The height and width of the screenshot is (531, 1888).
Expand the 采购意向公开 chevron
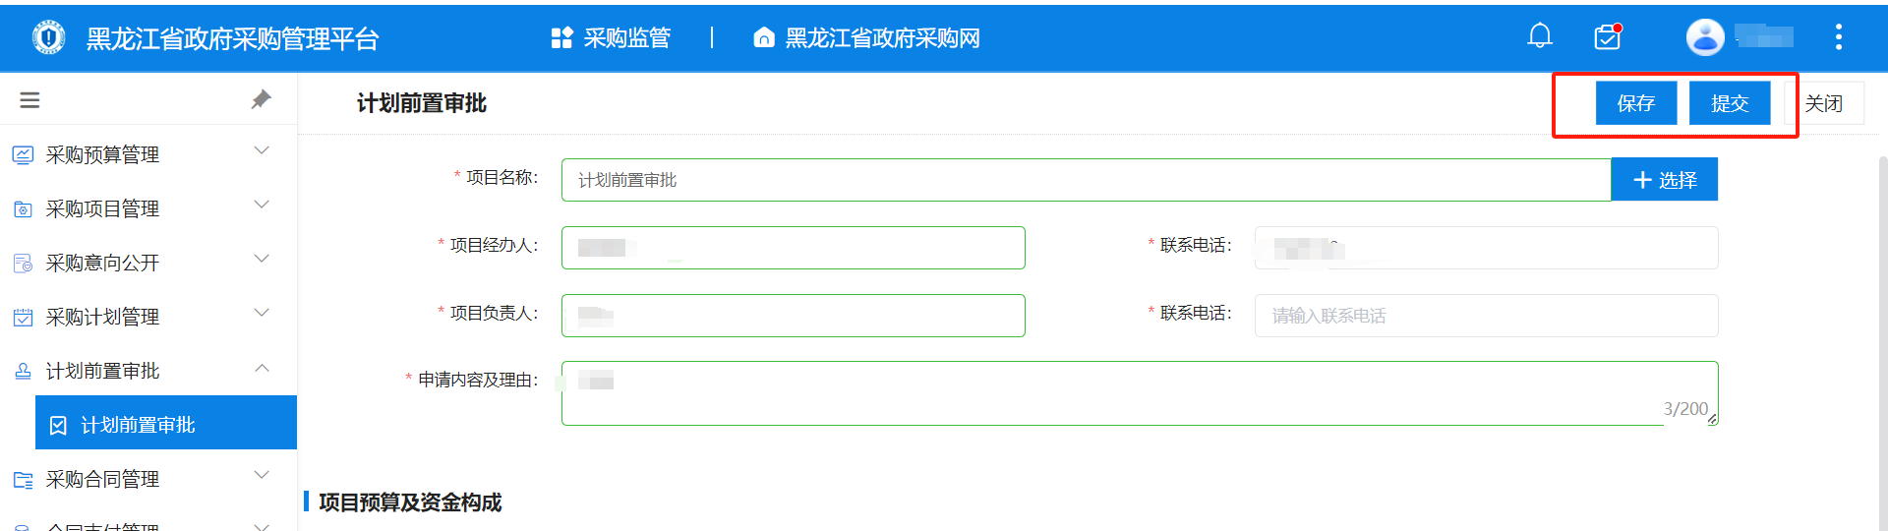point(262,259)
